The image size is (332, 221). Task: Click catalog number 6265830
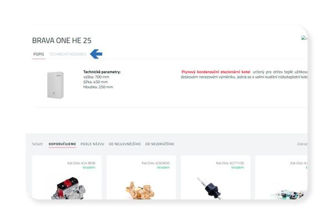[x=155, y=163]
